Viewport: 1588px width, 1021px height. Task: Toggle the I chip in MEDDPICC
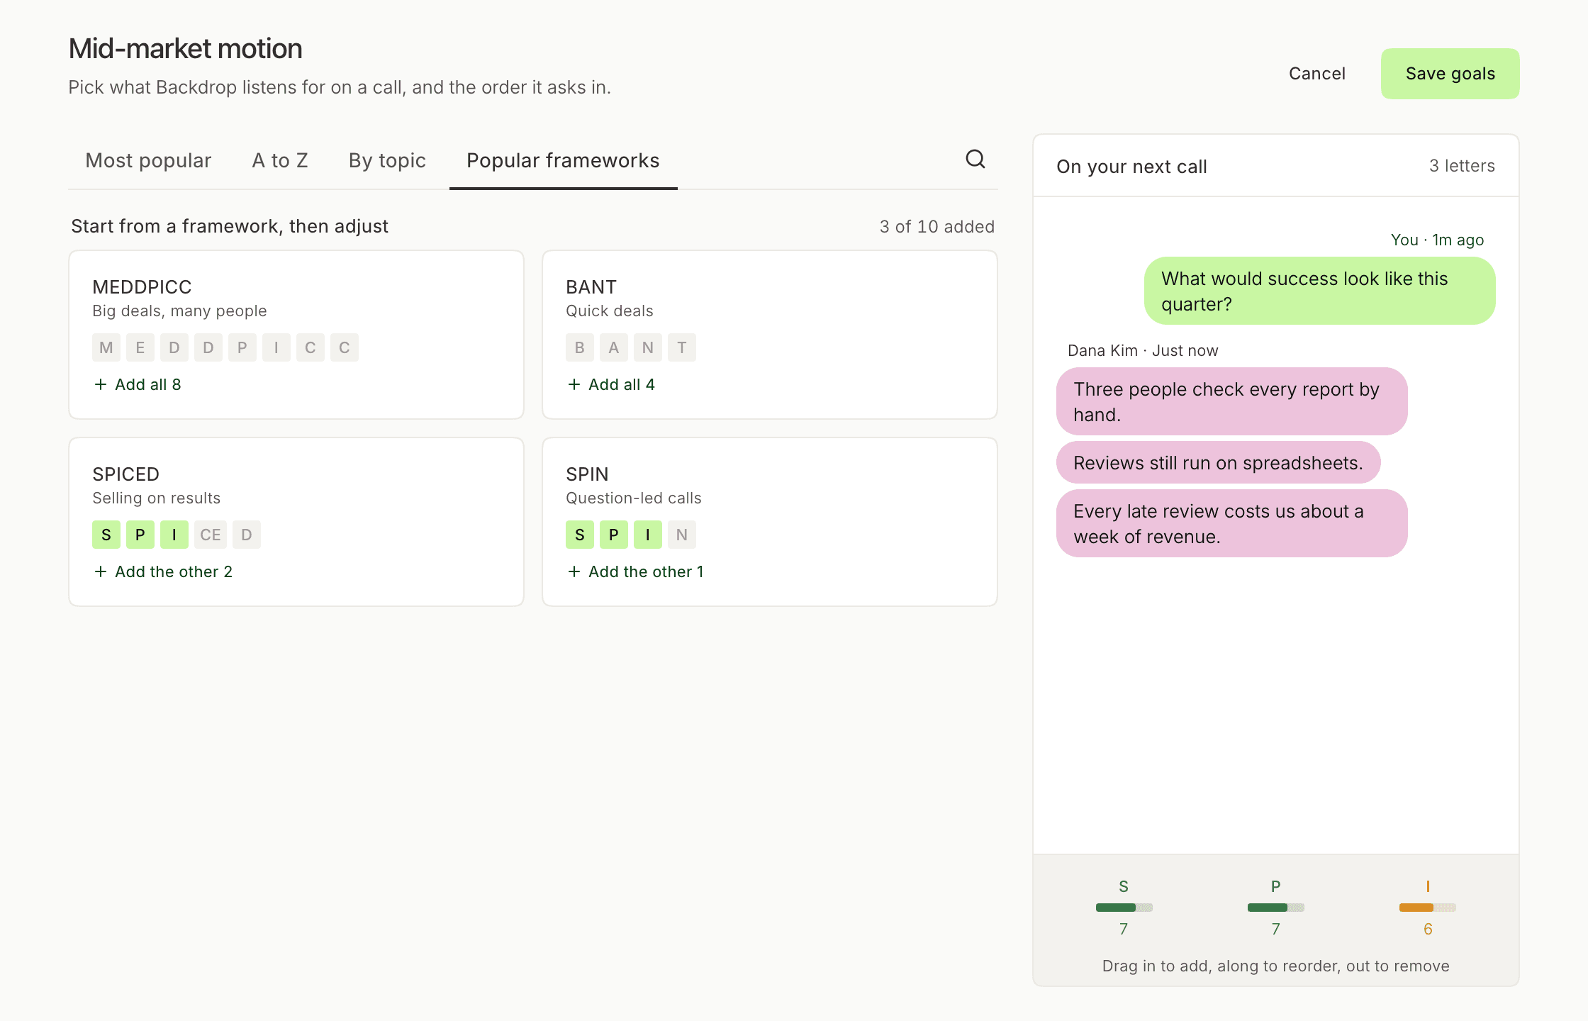pyautogui.click(x=276, y=347)
